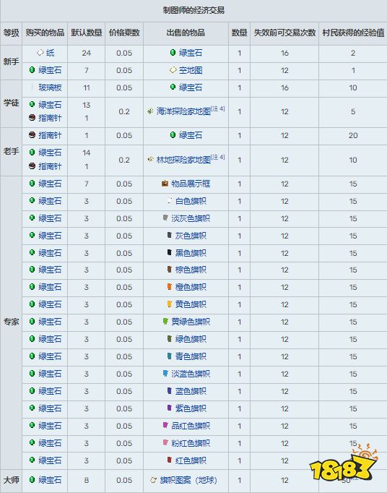This screenshot has height=493, width=387.
Task: Click the green banner icon beside 绿色旗帜
Action: pyautogui.click(x=169, y=338)
